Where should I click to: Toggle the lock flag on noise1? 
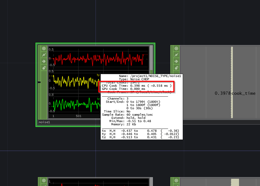[44, 68]
